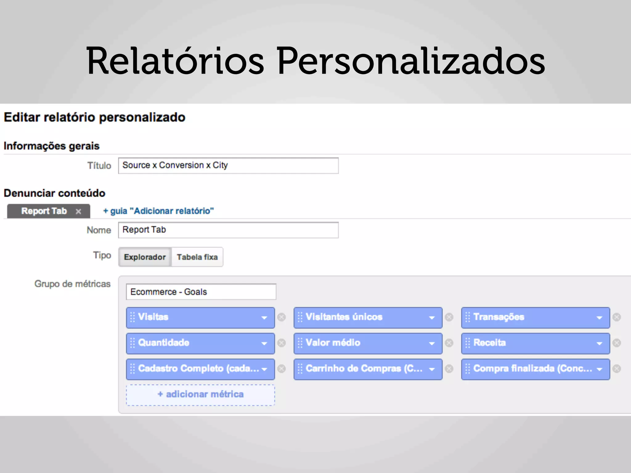The image size is (631, 473).
Task: Open the Receita metric dropdown
Action: click(600, 344)
